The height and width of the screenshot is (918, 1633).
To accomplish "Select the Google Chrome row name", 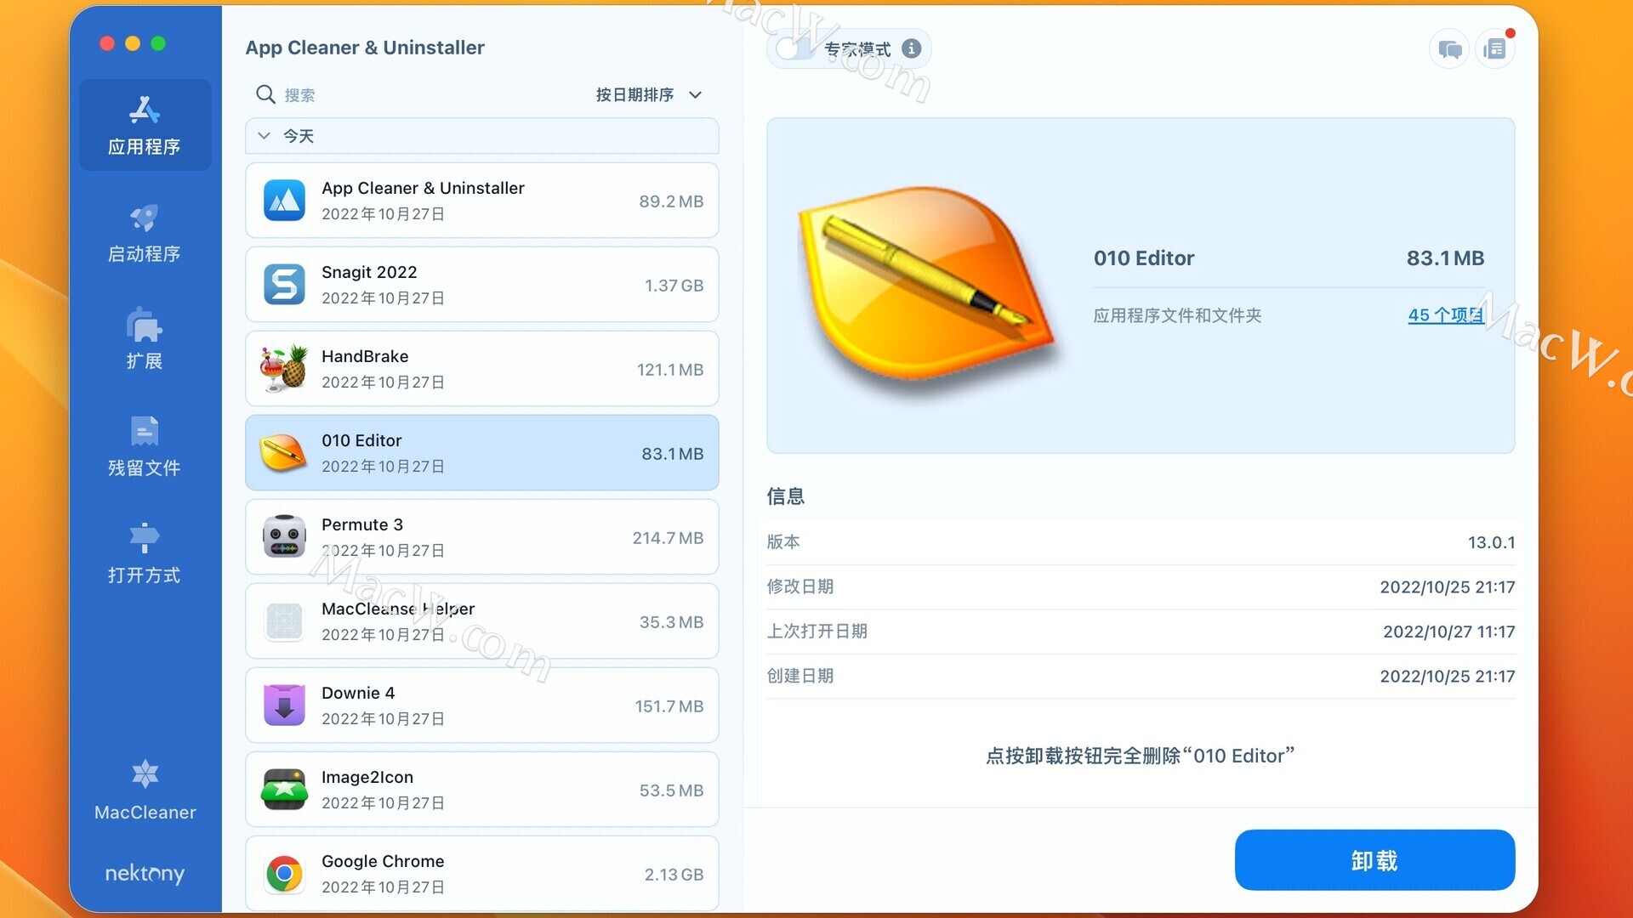I will point(383,861).
